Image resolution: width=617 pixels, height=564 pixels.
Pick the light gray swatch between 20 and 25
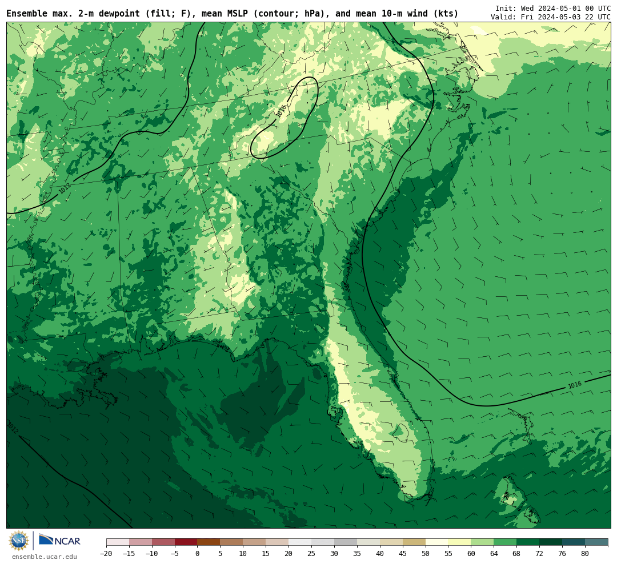tap(301, 542)
